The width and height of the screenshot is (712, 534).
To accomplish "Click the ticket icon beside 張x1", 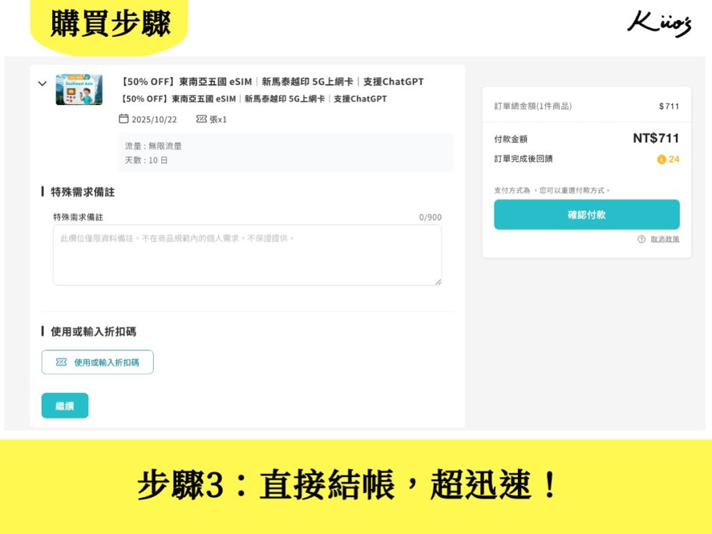I will [x=201, y=119].
